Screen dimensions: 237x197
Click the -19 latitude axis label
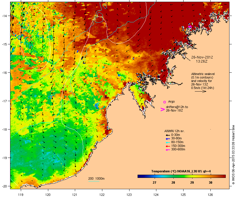point(4,158)
